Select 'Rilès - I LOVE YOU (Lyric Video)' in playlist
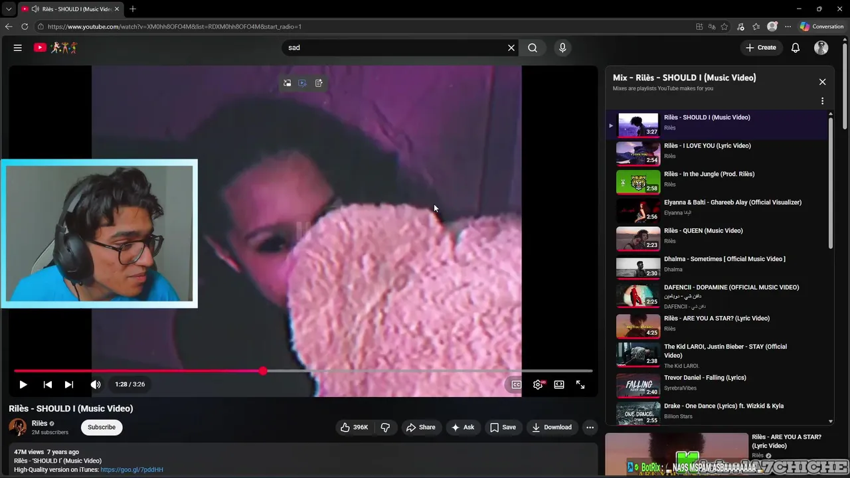Viewport: 850px width, 478px height. (717, 153)
